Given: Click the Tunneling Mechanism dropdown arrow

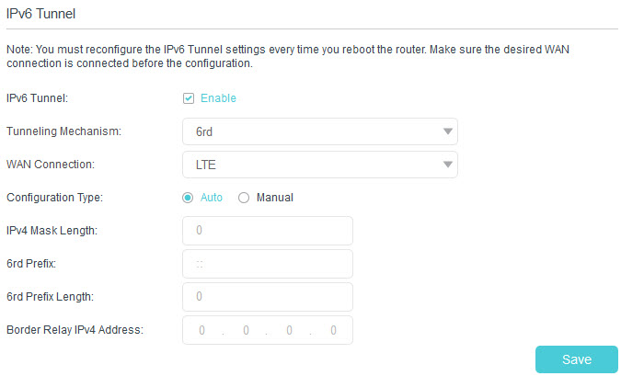Looking at the screenshot, I should 447,131.
